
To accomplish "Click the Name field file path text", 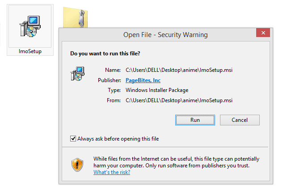I will [179, 70].
